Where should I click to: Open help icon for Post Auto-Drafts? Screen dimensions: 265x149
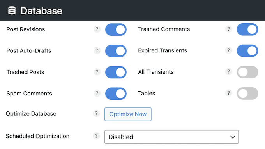click(x=97, y=50)
